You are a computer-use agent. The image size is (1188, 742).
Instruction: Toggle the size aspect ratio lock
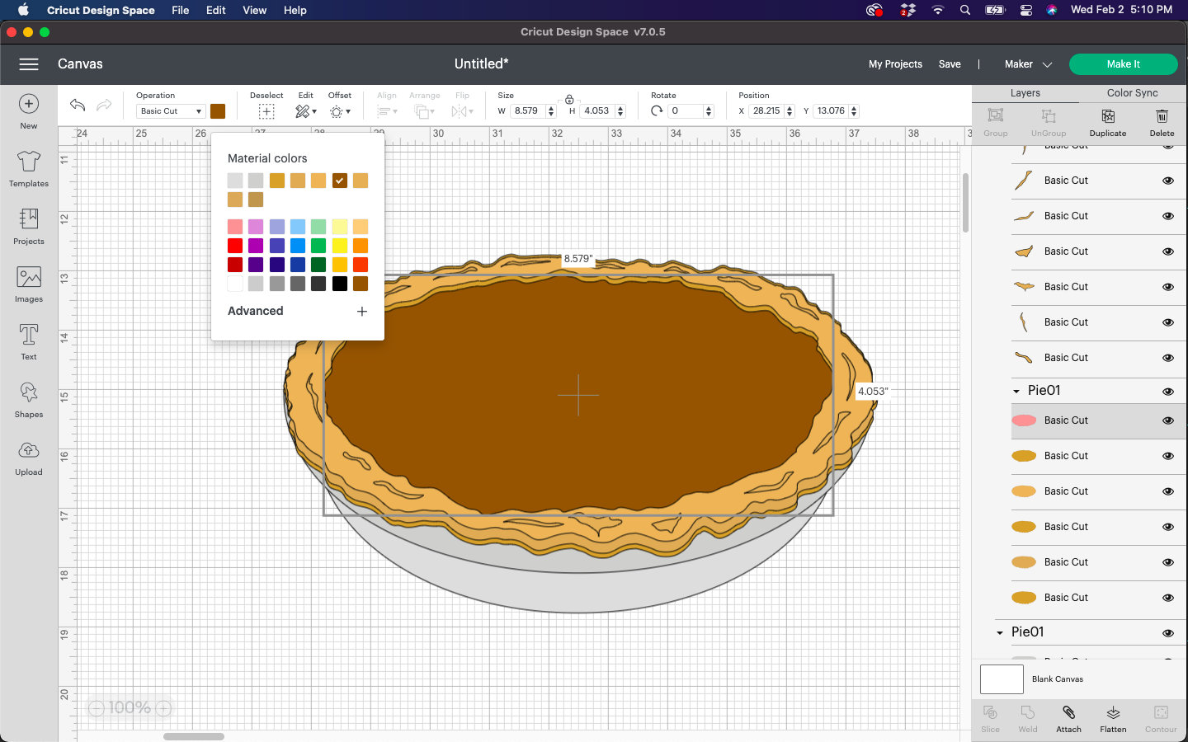[569, 98]
